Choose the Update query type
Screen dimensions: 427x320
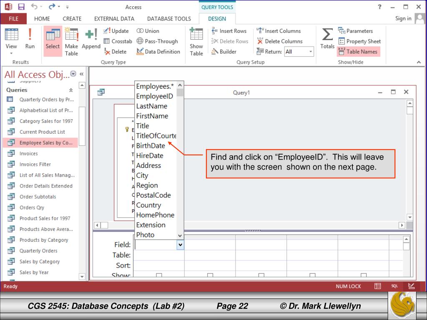[116, 31]
